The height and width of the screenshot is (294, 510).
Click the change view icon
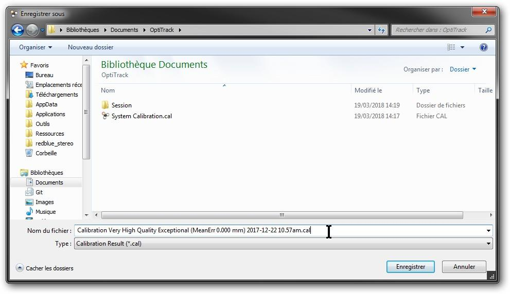click(451, 47)
